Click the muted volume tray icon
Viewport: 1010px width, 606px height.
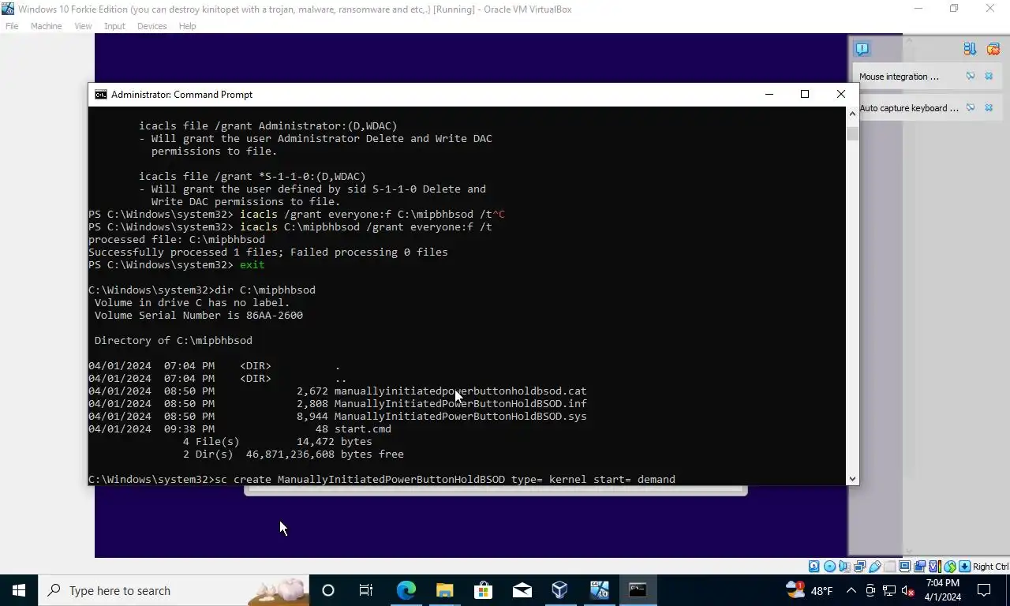point(907,590)
